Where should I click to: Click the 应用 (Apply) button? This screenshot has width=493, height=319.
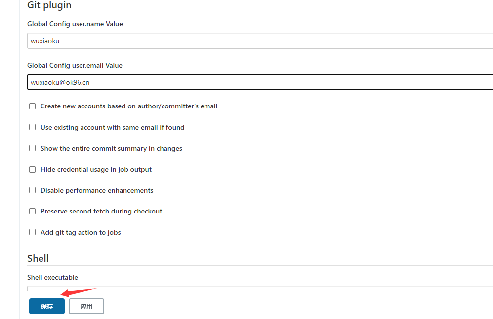point(86,306)
